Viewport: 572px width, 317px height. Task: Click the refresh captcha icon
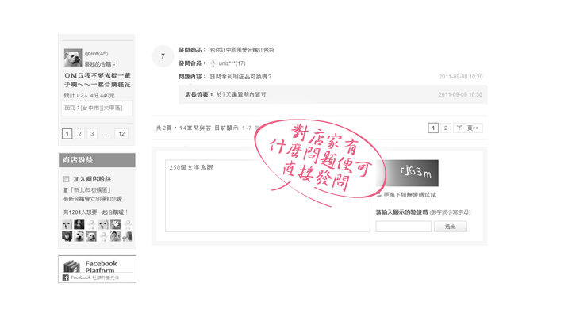[379, 195]
